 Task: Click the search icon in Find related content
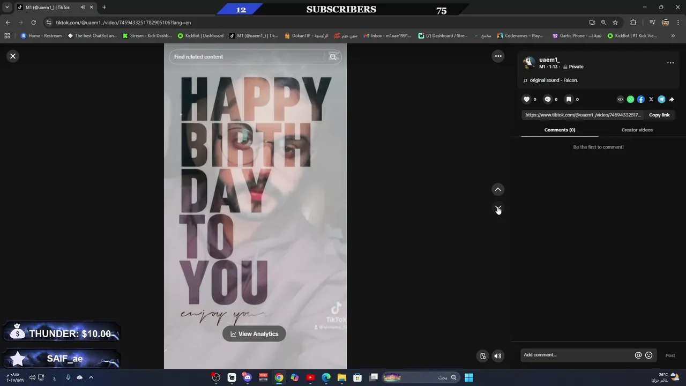pos(333,57)
